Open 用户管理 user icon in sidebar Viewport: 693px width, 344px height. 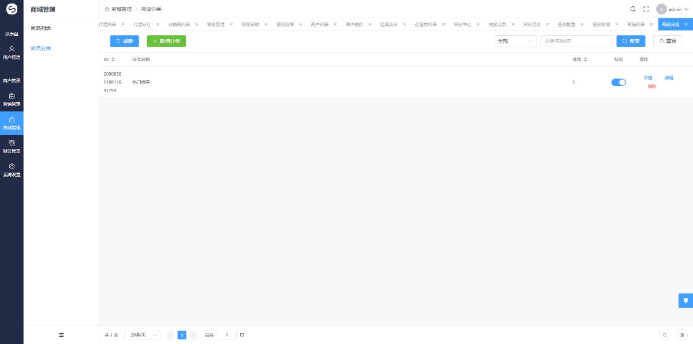pyautogui.click(x=12, y=49)
